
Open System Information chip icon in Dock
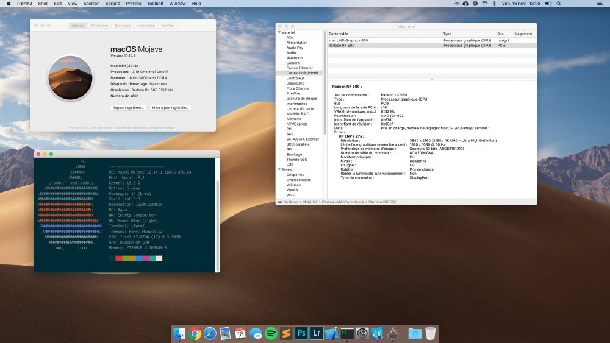tap(393, 333)
